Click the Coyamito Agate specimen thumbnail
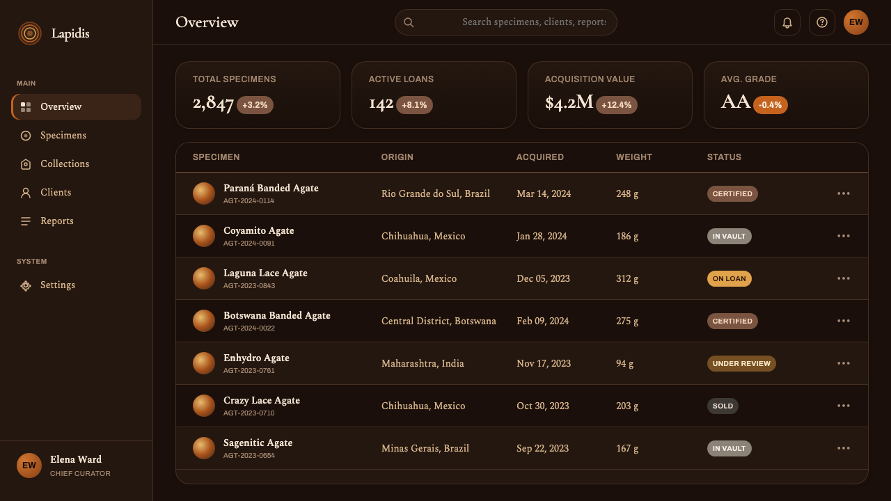Image resolution: width=891 pixels, height=501 pixels. pyautogui.click(x=204, y=236)
